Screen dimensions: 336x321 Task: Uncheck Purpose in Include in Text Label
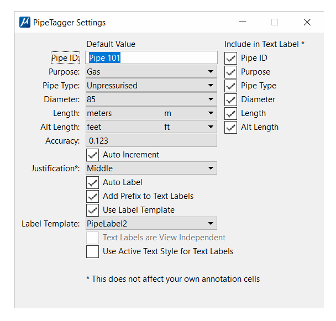[230, 72]
